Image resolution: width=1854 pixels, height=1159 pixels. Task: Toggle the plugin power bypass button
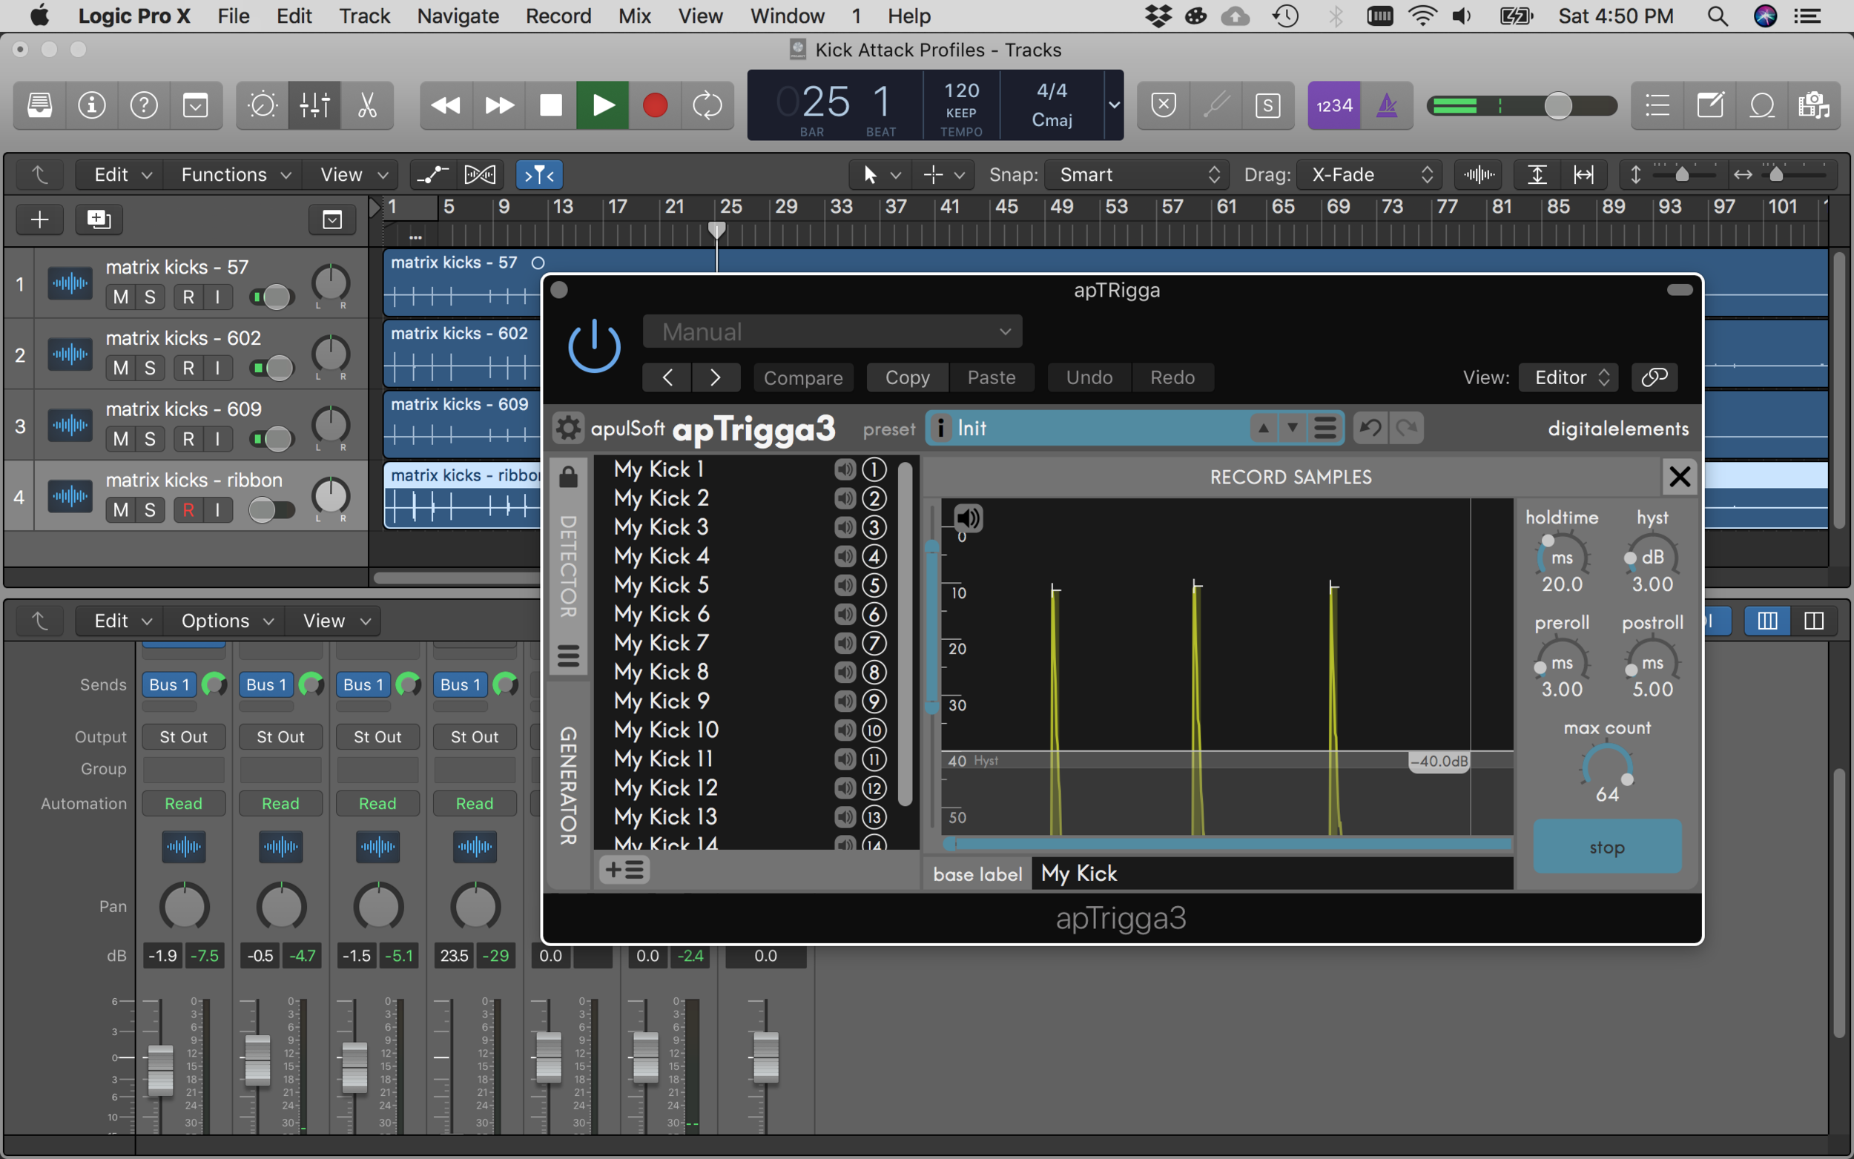click(594, 346)
